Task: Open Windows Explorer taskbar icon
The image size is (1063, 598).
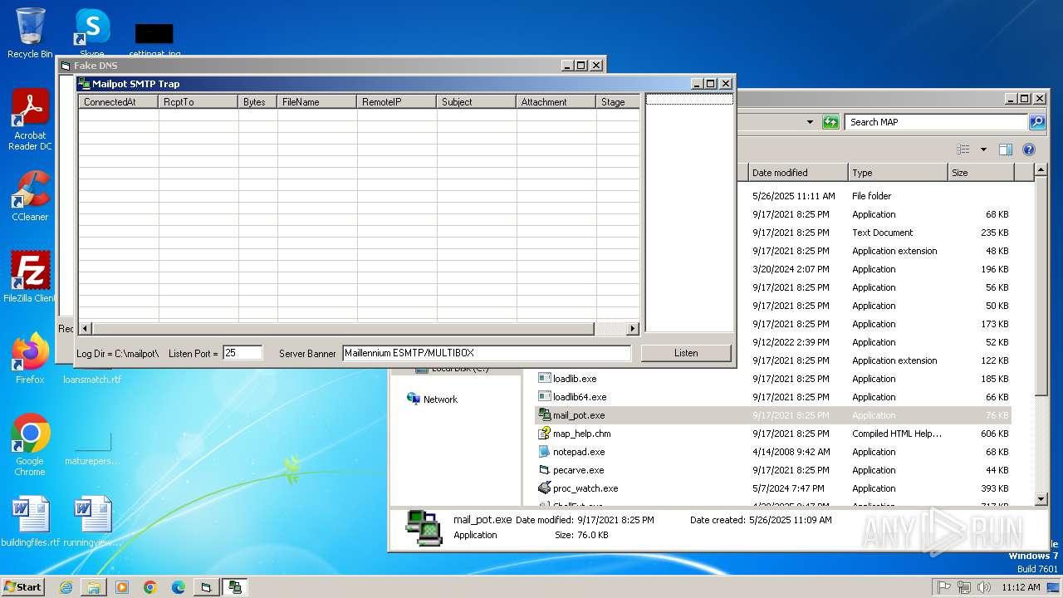Action: (x=94, y=587)
